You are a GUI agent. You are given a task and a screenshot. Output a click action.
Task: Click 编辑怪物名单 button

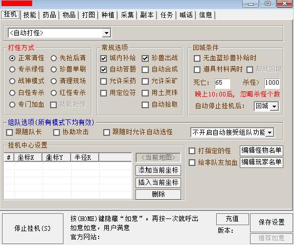point(261,151)
